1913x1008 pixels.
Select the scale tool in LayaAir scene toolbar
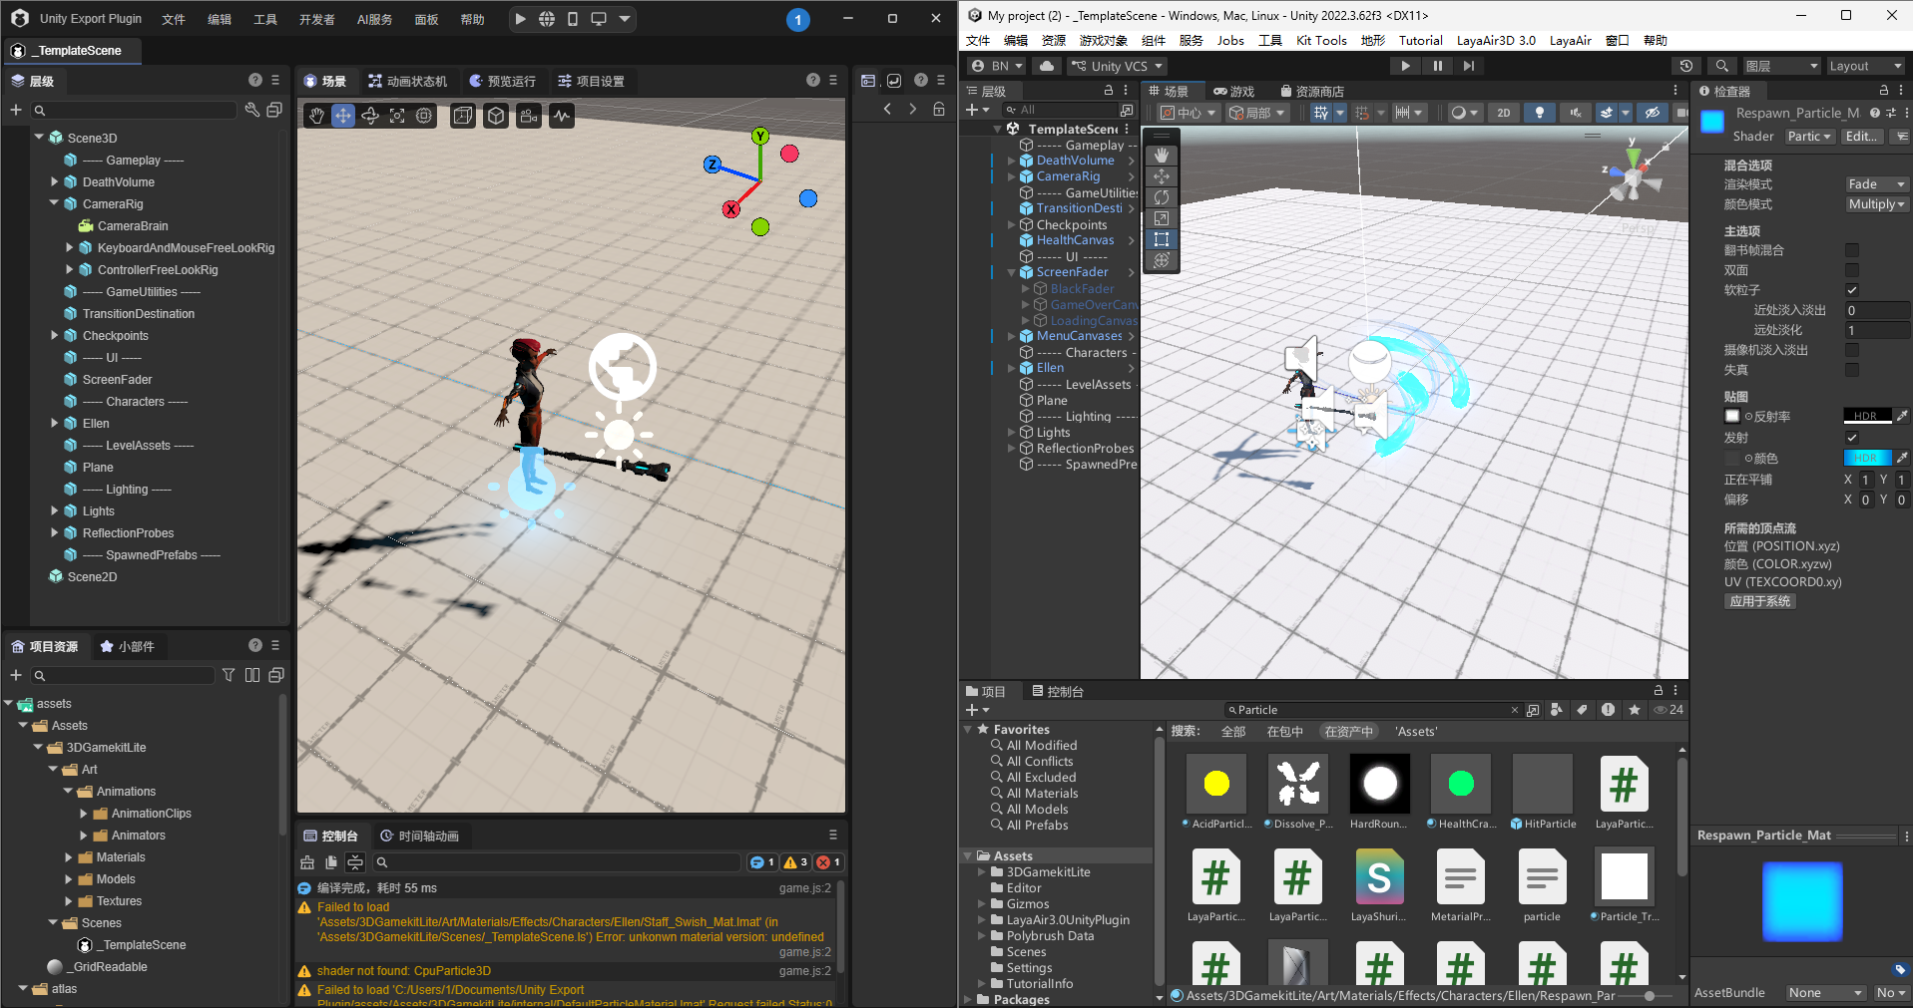click(x=397, y=116)
